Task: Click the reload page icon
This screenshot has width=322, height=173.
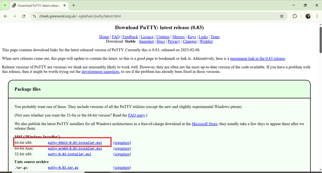Action: point(24,16)
